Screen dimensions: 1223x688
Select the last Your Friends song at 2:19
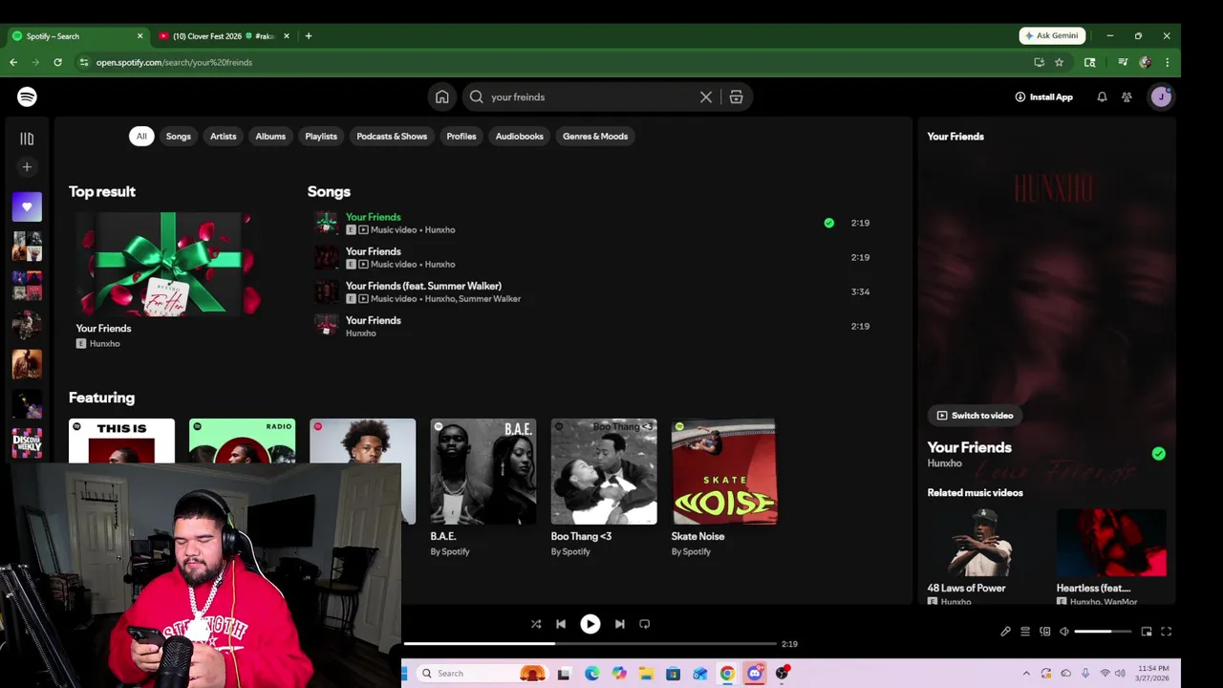[592, 326]
